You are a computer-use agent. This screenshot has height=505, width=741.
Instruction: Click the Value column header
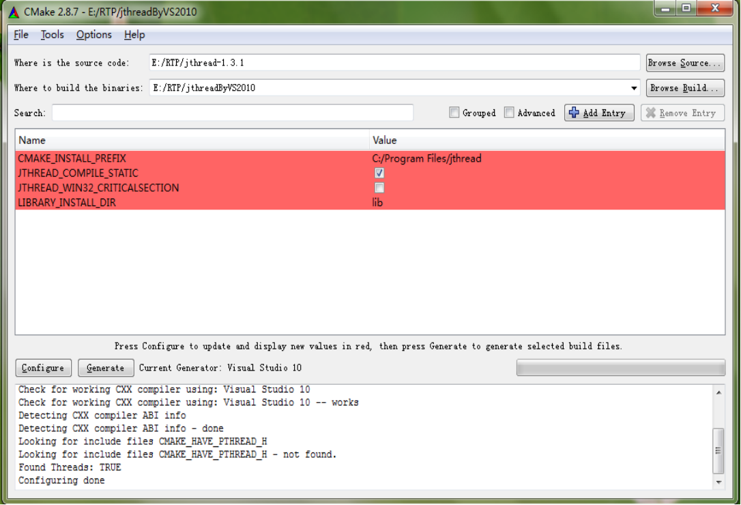(547, 141)
